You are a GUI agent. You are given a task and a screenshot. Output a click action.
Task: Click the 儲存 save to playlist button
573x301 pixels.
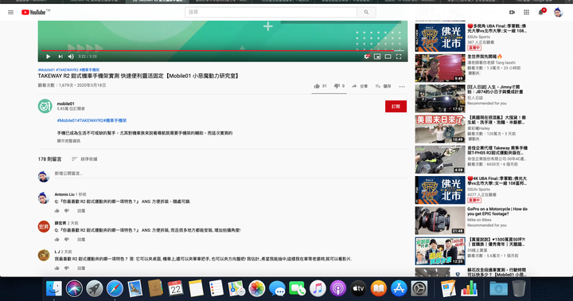click(383, 86)
